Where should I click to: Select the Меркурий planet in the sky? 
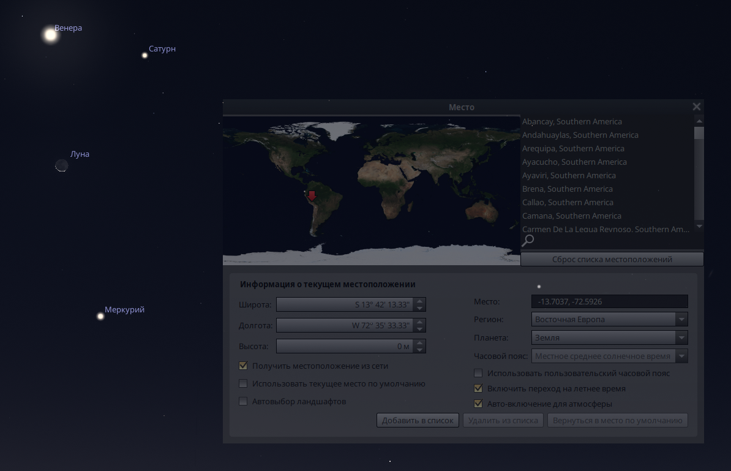click(x=100, y=316)
